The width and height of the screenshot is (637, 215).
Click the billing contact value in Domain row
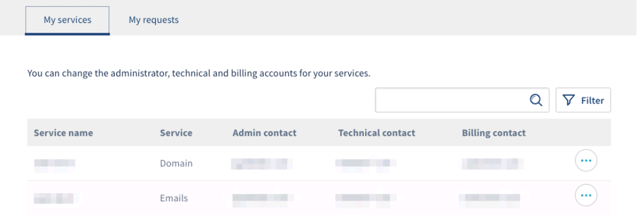pyautogui.click(x=492, y=164)
